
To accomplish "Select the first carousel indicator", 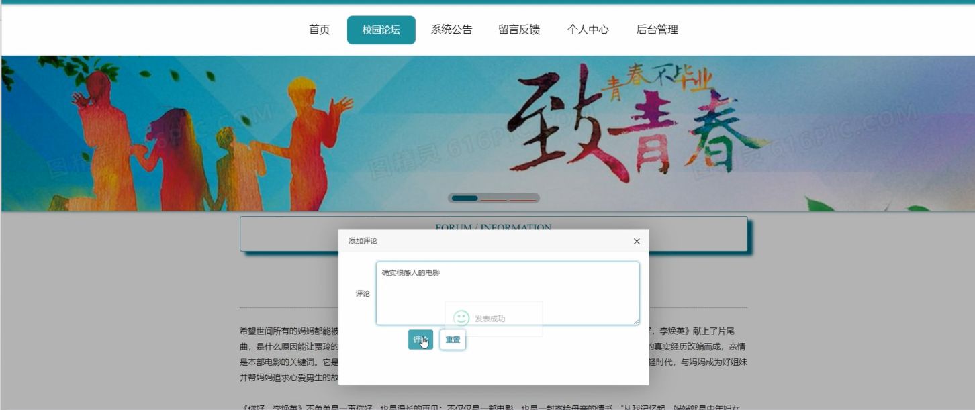I will pos(465,198).
